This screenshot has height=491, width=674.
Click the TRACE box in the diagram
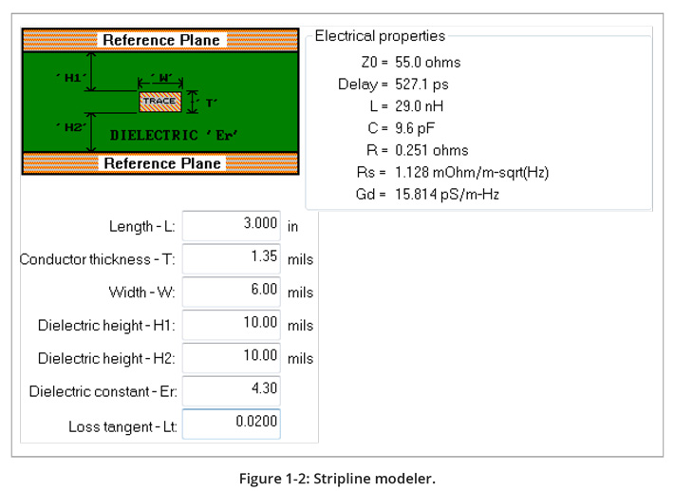(160, 102)
